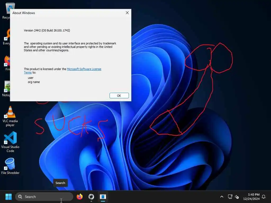
Task: Select the Visual Studio Code desktop shortcut
Action: (x=10, y=142)
